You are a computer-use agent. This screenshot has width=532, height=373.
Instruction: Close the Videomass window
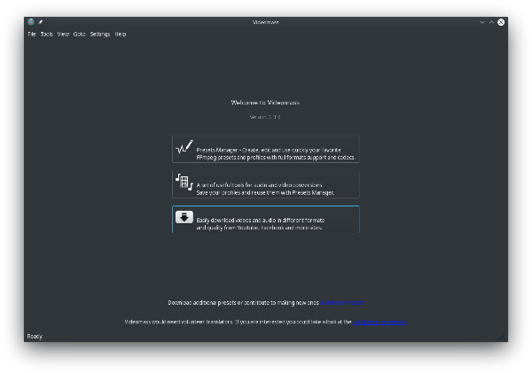[x=501, y=22]
